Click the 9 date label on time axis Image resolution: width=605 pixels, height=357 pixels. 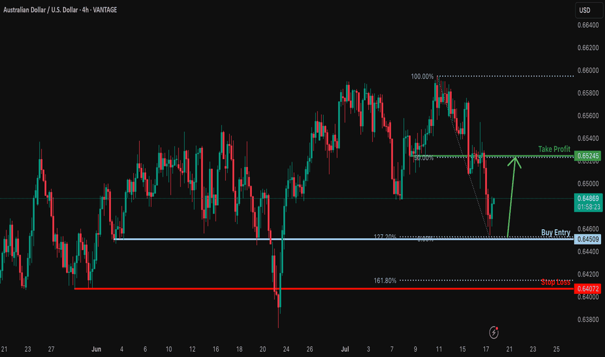click(415, 349)
